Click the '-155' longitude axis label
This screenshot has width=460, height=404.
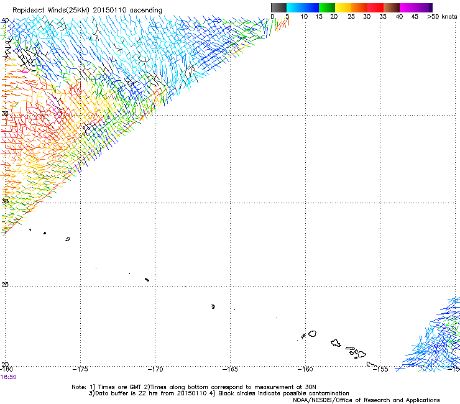point(380,369)
